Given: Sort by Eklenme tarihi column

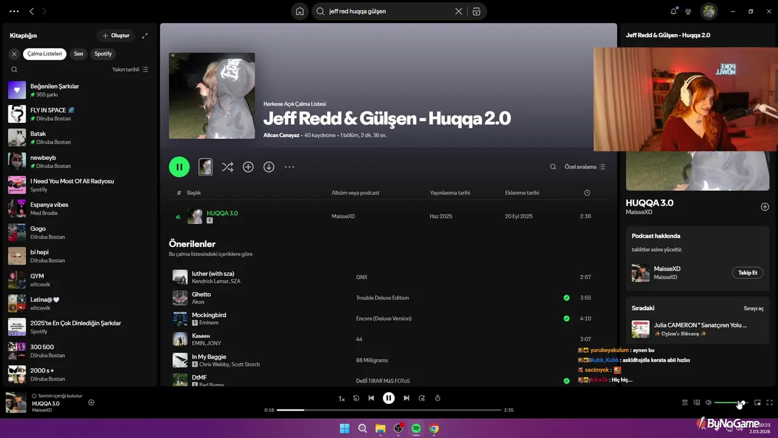Looking at the screenshot, I should point(522,193).
